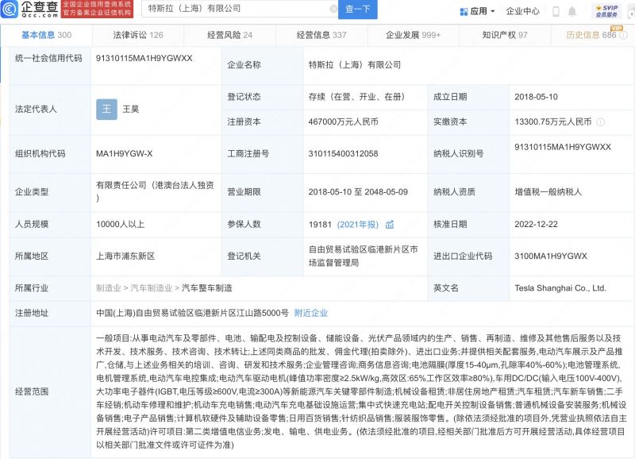Click the 营业期限 value 2018-05-10 至 2048-05-09

pos(358,192)
